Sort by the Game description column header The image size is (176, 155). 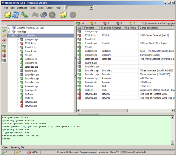tap(156, 28)
